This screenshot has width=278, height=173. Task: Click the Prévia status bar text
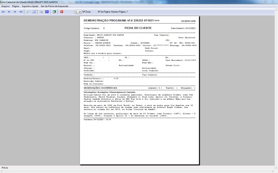(5, 168)
